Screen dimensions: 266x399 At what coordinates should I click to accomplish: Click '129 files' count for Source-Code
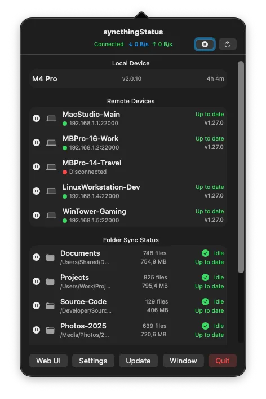(x=157, y=302)
